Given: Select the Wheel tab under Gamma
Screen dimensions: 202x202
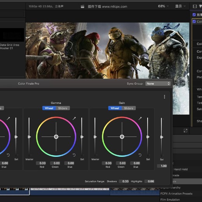Looking at the screenshot, I should pyautogui.click(x=49, y=108).
